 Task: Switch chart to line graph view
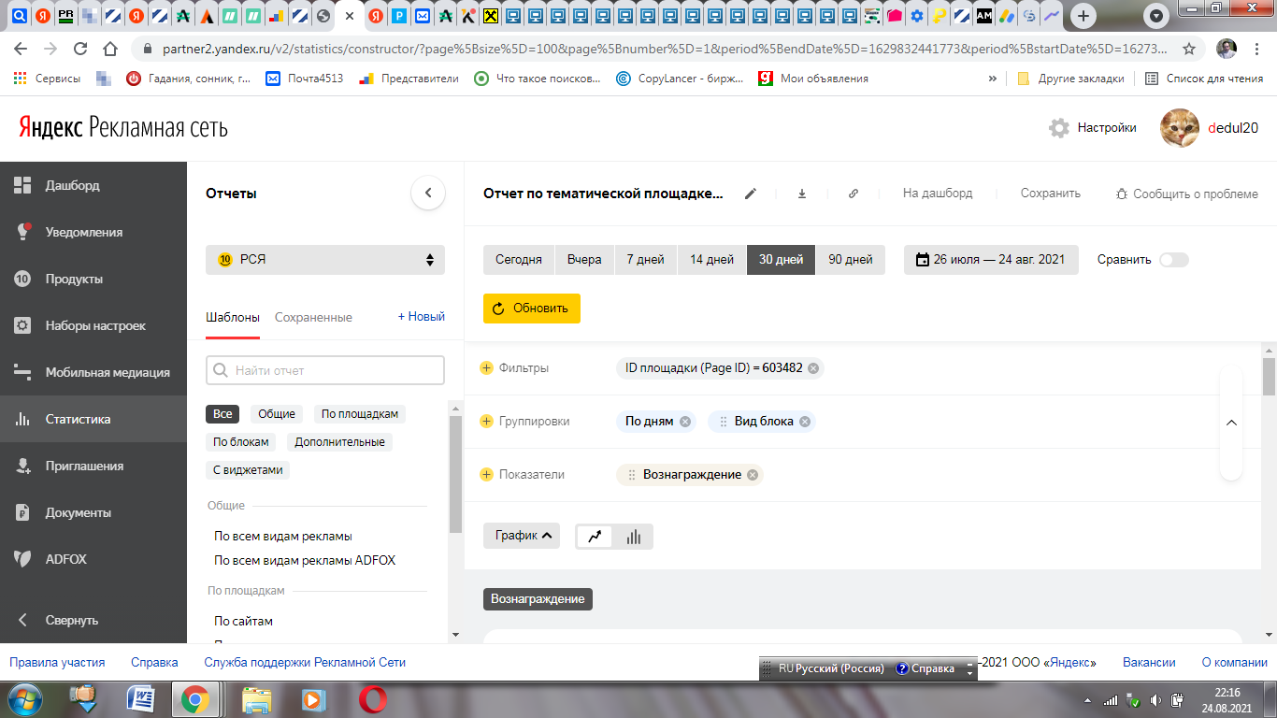point(595,537)
